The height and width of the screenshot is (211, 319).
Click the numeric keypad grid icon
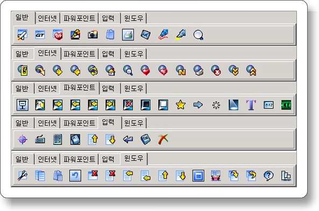point(58,140)
